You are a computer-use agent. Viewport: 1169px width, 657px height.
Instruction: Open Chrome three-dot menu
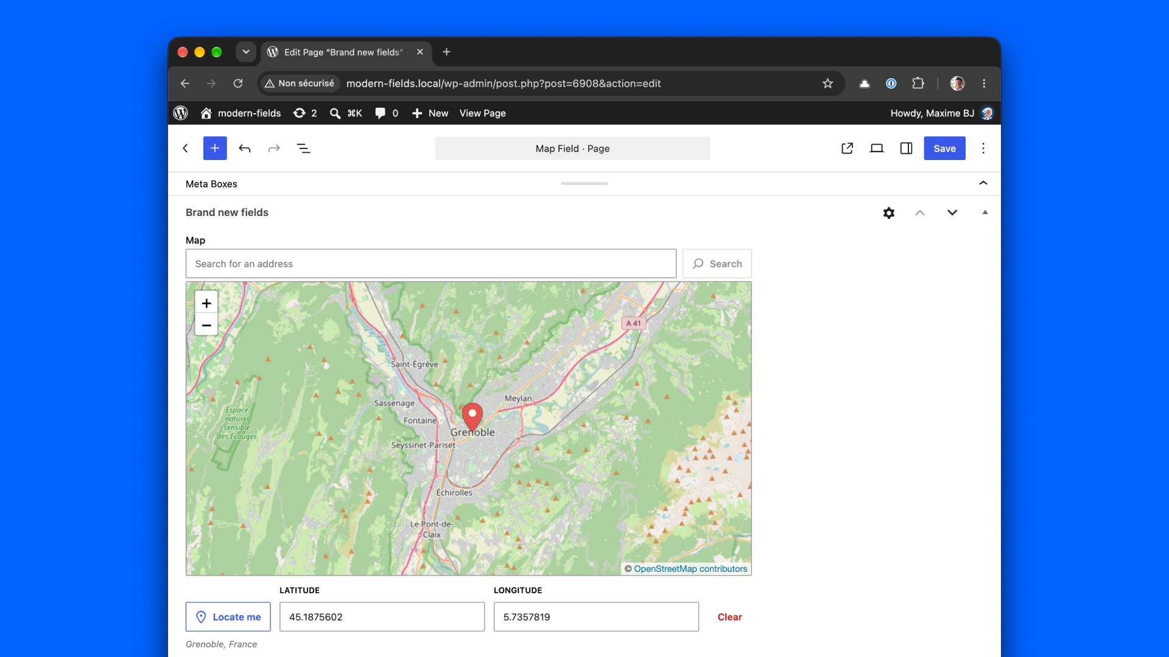point(984,83)
